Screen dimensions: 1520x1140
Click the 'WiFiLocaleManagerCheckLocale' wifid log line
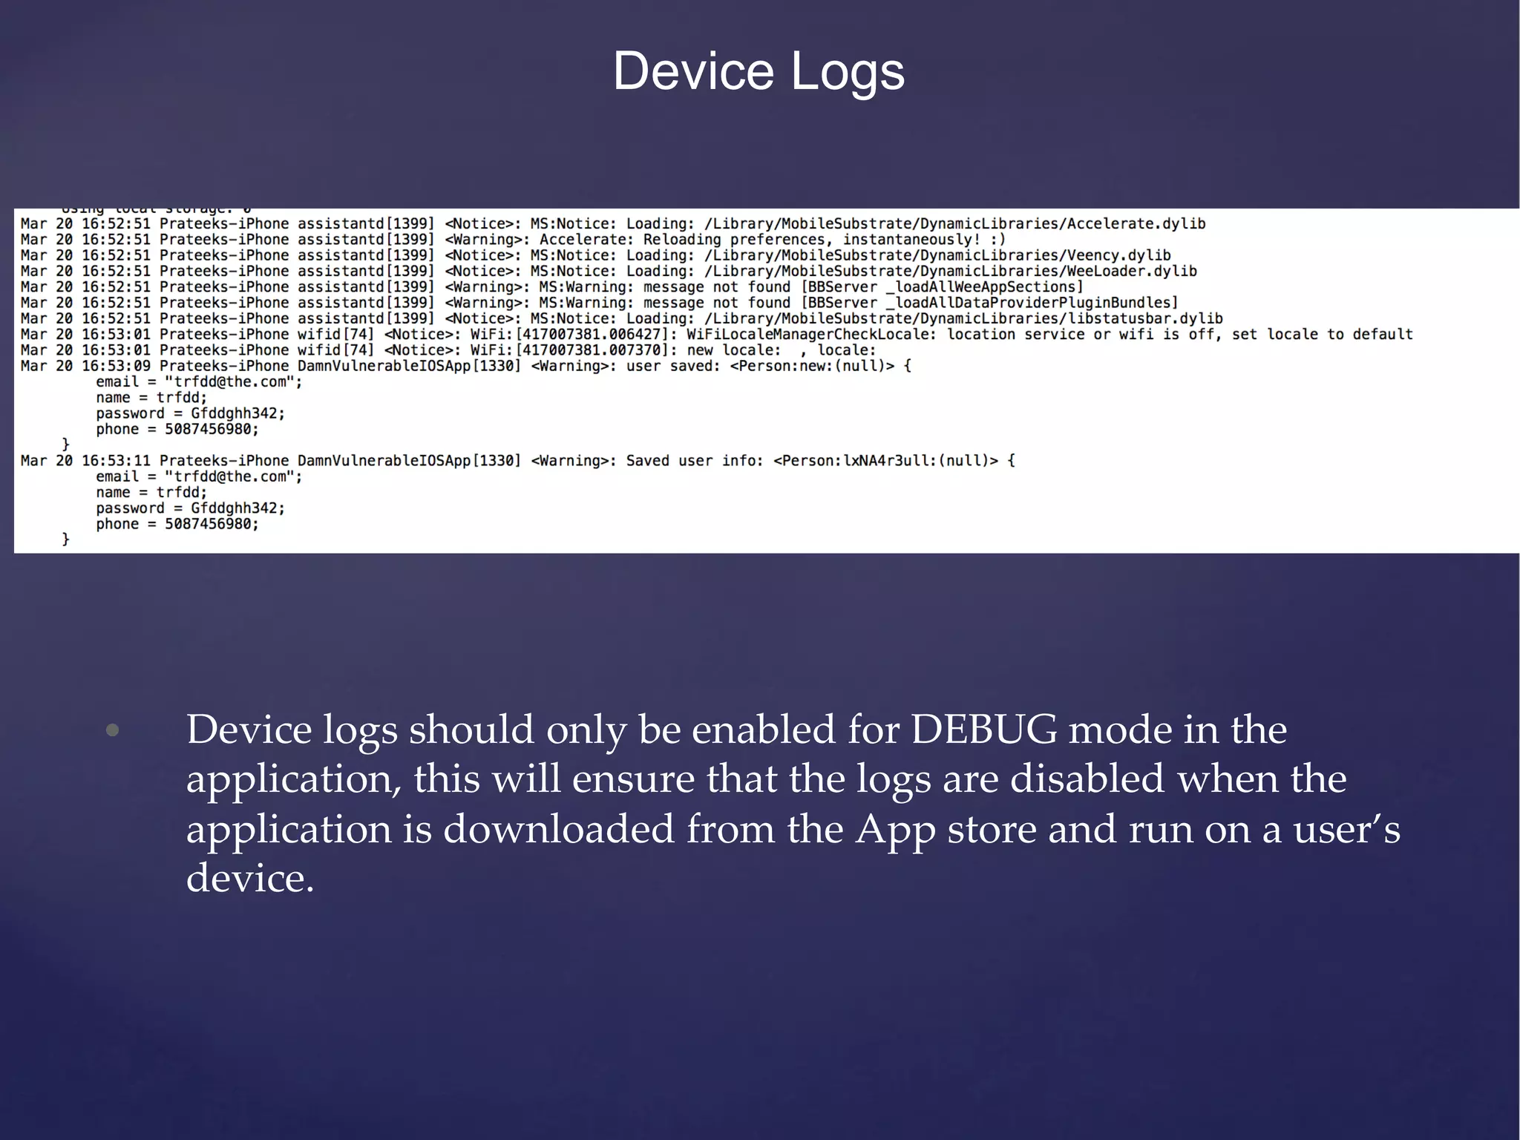[x=717, y=335]
